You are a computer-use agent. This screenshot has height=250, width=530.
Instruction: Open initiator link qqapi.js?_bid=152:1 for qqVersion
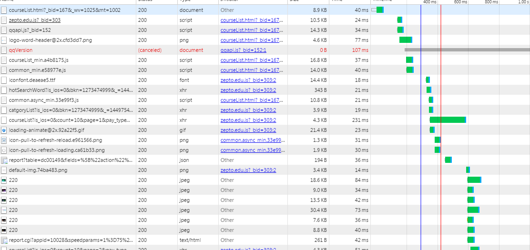point(244,50)
